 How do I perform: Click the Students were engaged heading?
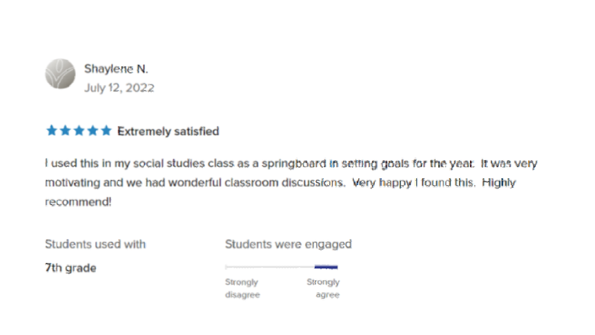(x=288, y=244)
